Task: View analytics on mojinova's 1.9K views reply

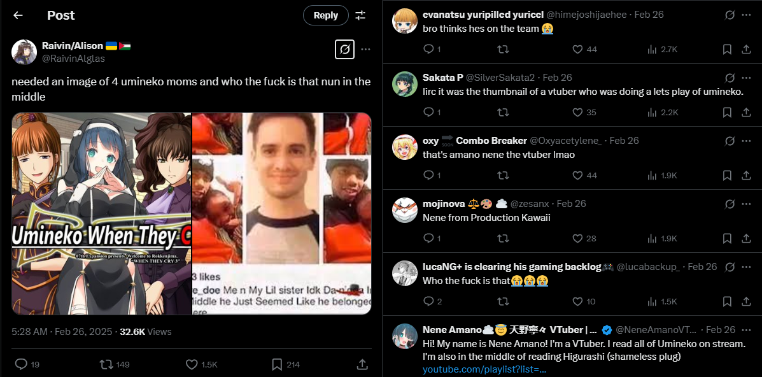Action: tap(662, 238)
